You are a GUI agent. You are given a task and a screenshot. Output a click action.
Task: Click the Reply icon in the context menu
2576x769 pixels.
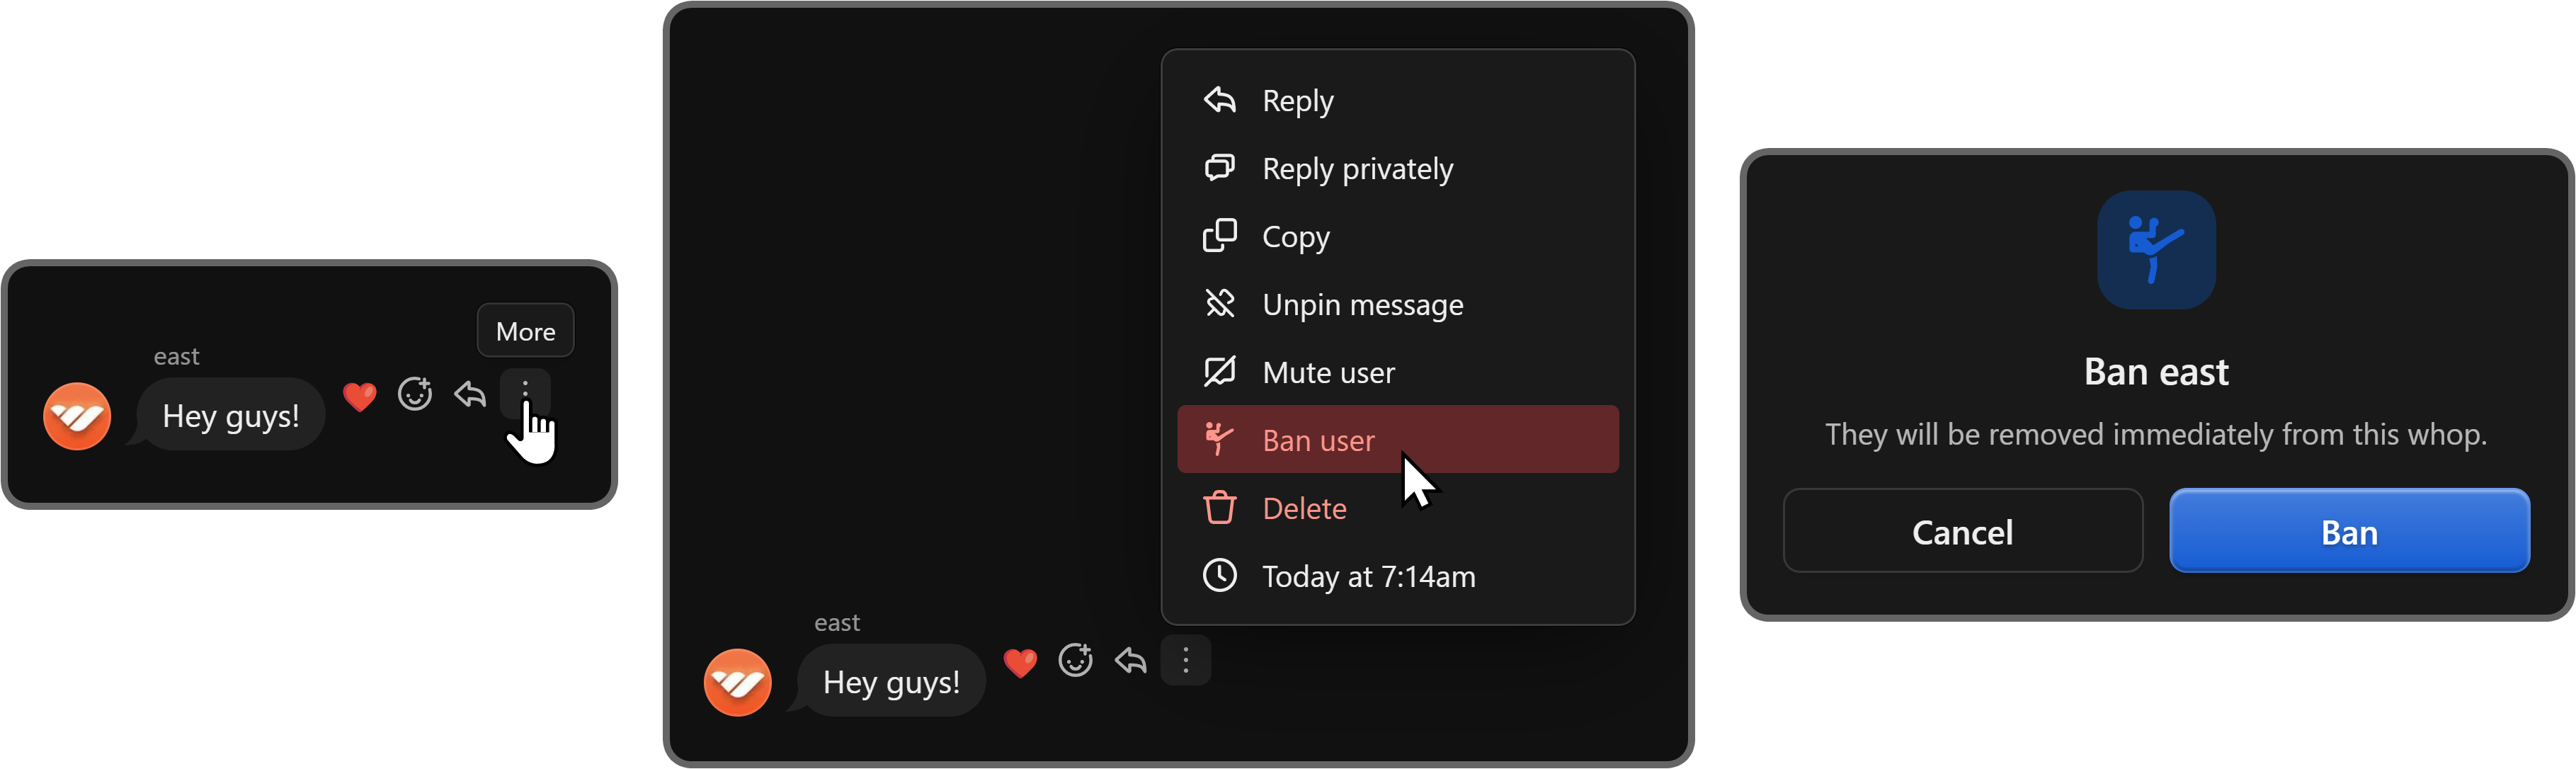click(x=1219, y=99)
